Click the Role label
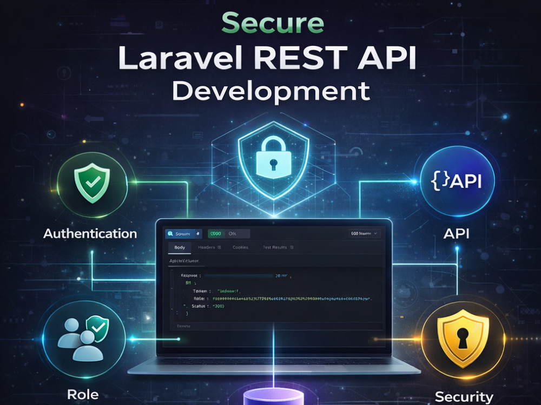Viewport: 541px width, 405px height. tap(83, 394)
